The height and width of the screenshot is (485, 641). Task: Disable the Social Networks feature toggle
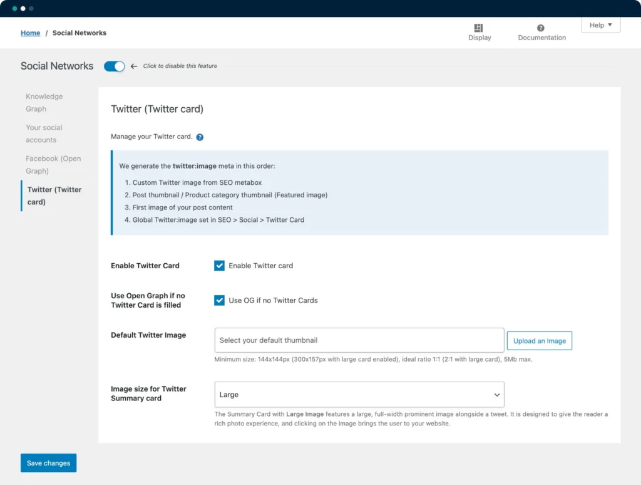coord(114,66)
